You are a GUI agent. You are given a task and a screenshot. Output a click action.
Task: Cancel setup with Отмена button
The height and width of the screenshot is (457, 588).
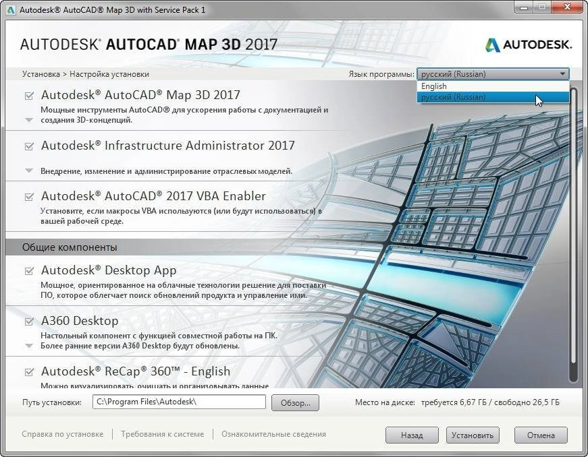click(541, 435)
